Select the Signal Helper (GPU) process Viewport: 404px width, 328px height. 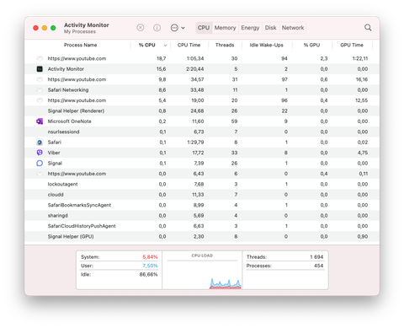[71, 236]
